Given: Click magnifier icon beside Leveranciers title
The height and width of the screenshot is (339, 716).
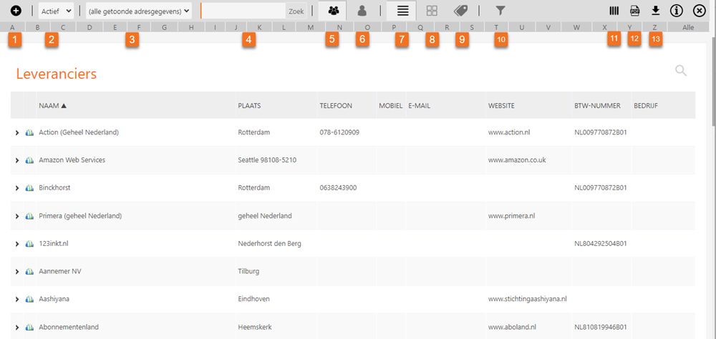Looking at the screenshot, I should 681,71.
